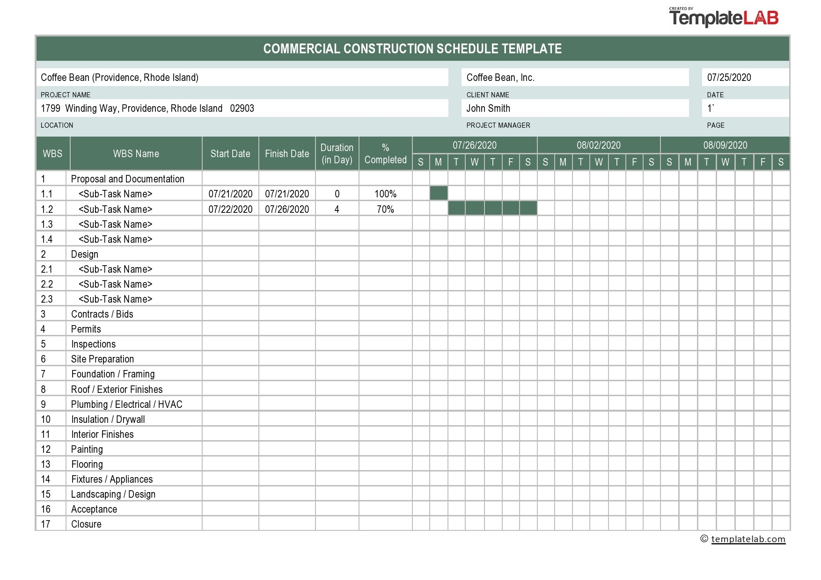Select the Gantt bar for sub-task 1.1

point(438,192)
